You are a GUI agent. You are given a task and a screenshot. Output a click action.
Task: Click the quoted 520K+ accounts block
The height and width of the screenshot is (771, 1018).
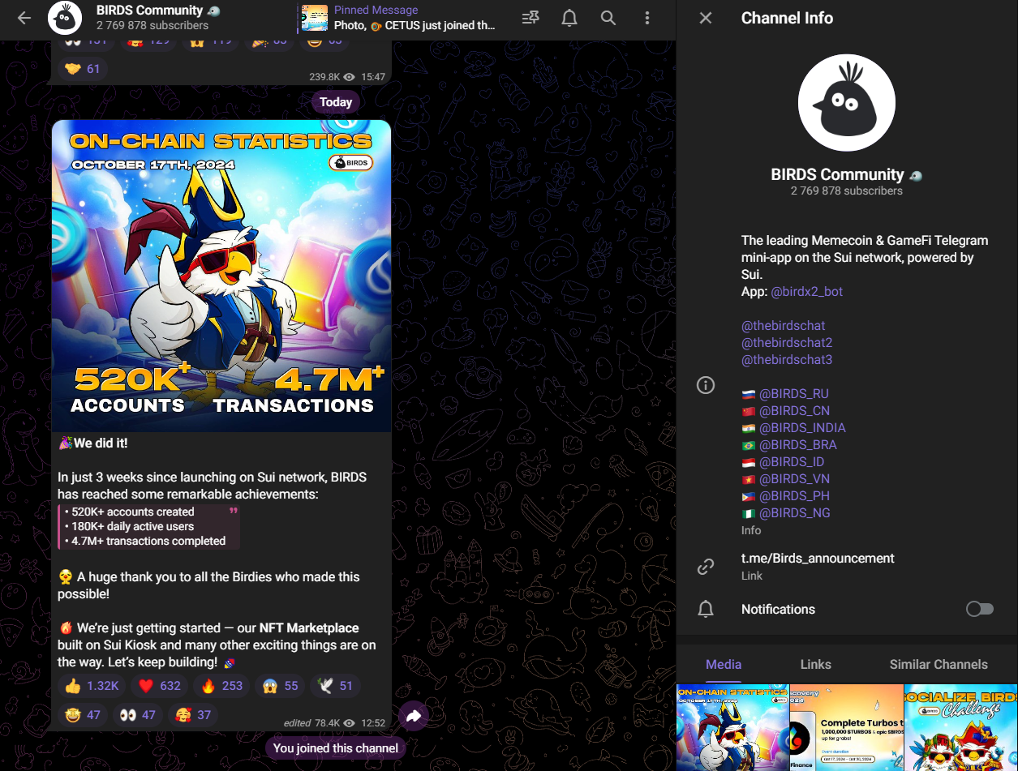pyautogui.click(x=149, y=526)
